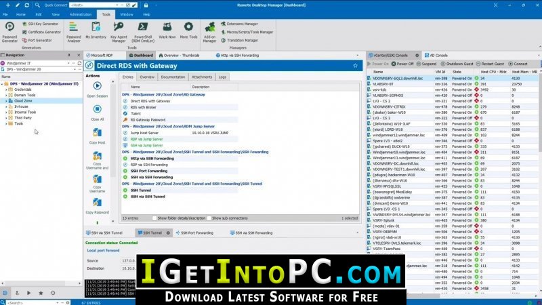Select Cloud Zone folder in navigation
The width and height of the screenshot is (542, 305).
pyautogui.click(x=23, y=101)
